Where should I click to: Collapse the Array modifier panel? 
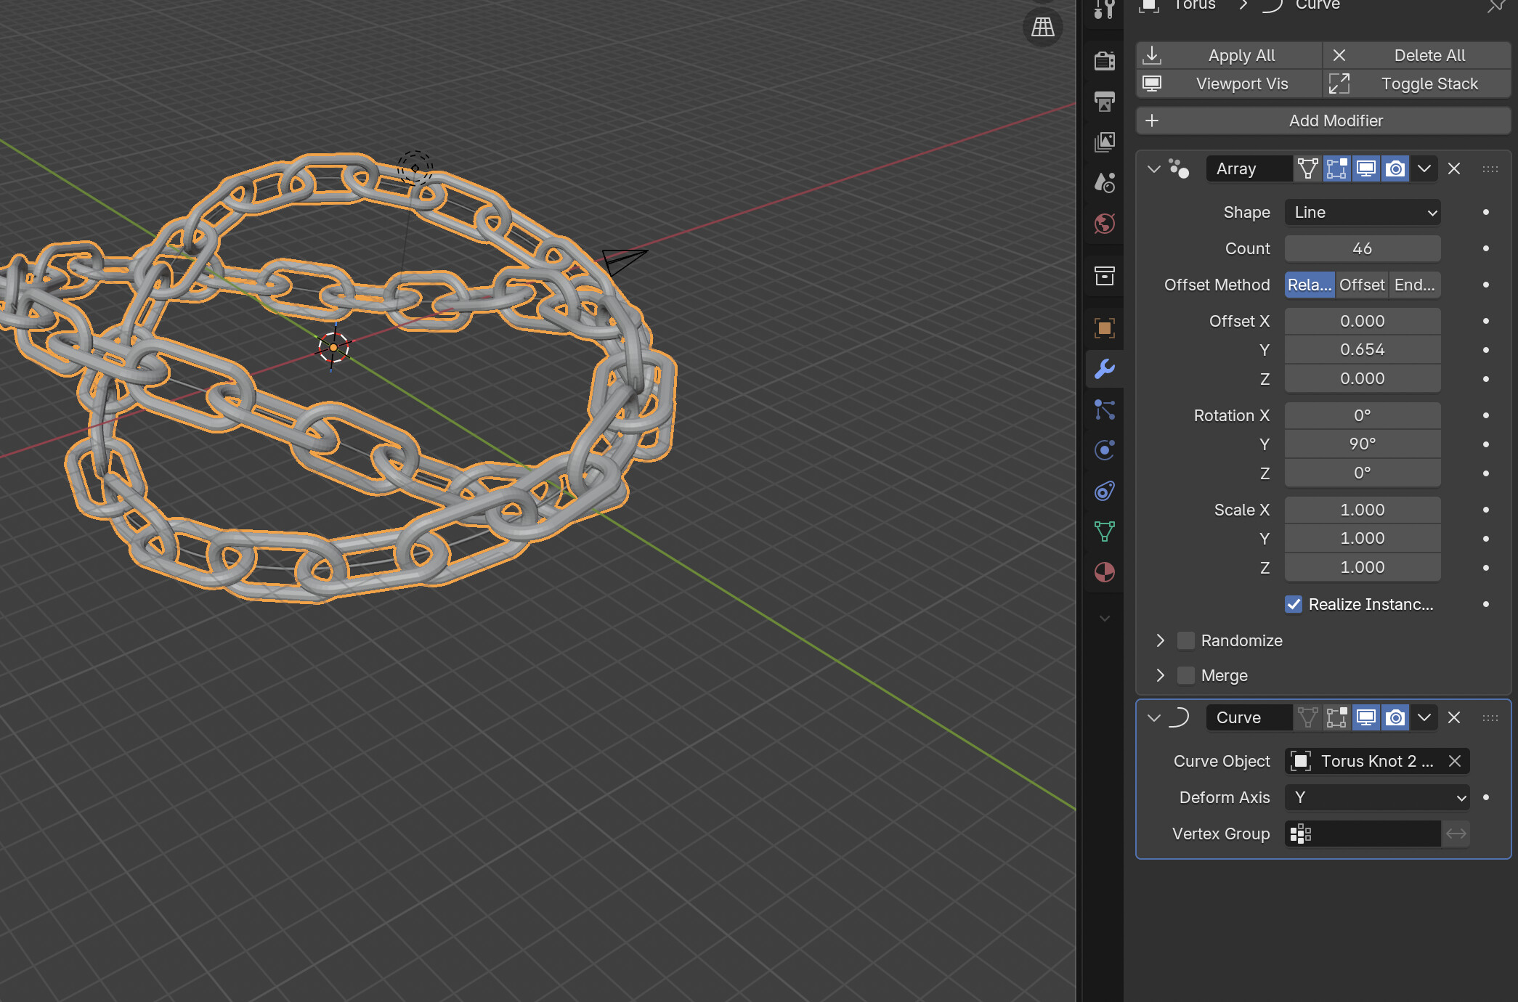(x=1153, y=168)
